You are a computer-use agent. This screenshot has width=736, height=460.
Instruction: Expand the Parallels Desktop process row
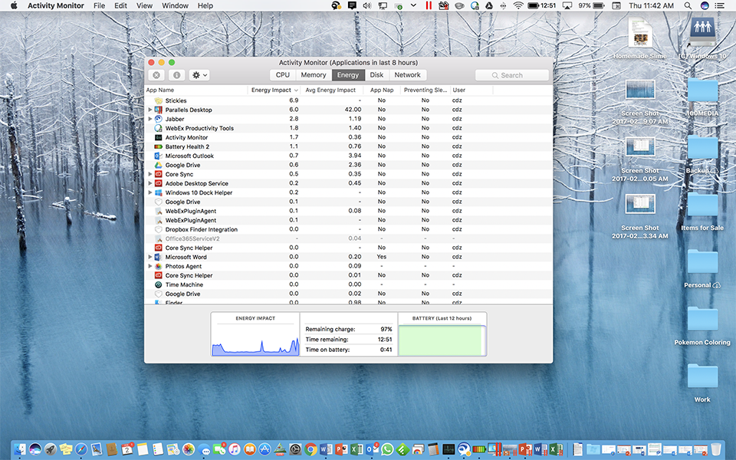(x=150, y=110)
